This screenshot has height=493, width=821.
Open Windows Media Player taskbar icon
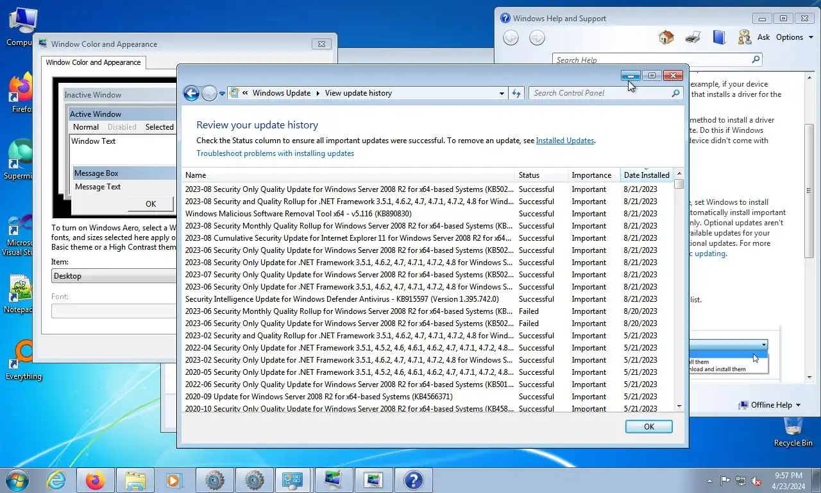[174, 480]
